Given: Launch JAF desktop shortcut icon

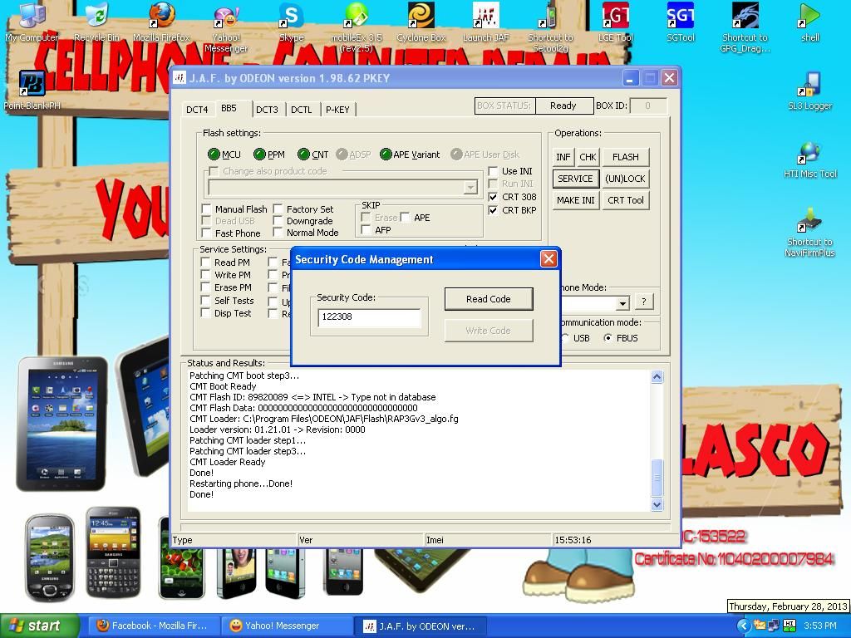Looking at the screenshot, I should click(x=485, y=17).
